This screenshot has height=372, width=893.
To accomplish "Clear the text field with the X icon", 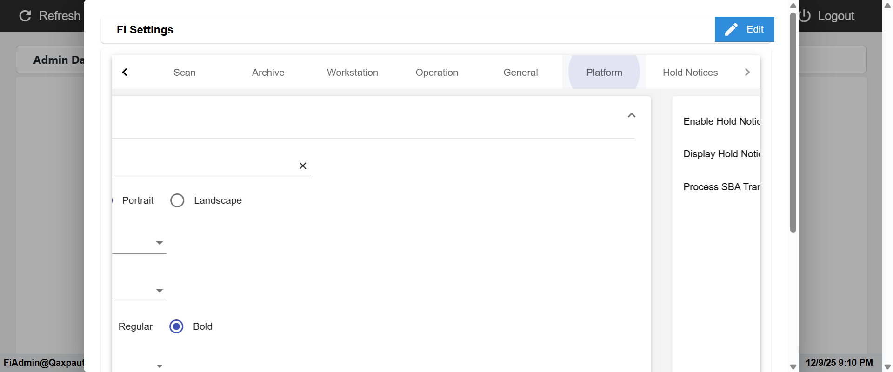I will click(x=303, y=166).
